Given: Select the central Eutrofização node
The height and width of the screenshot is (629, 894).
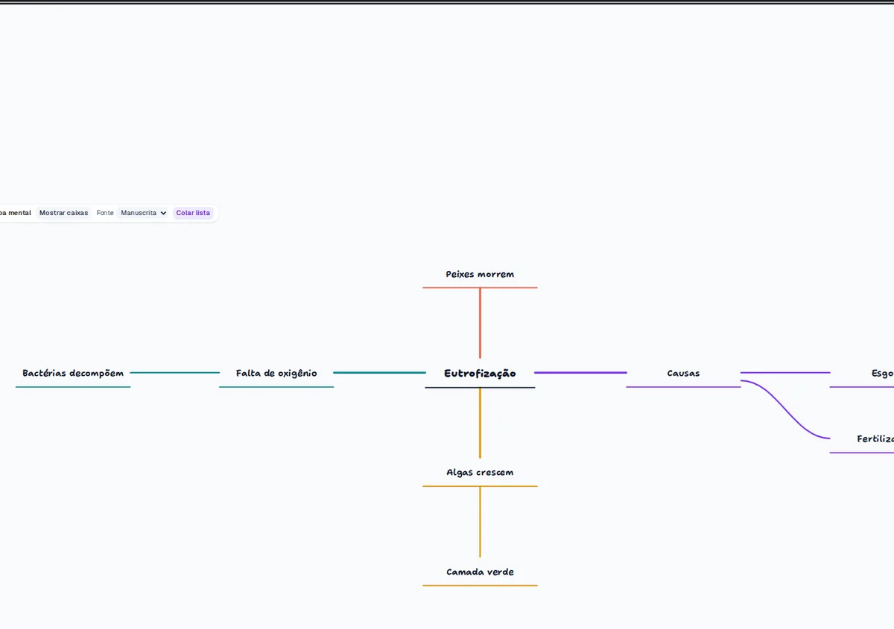Looking at the screenshot, I should point(480,374).
